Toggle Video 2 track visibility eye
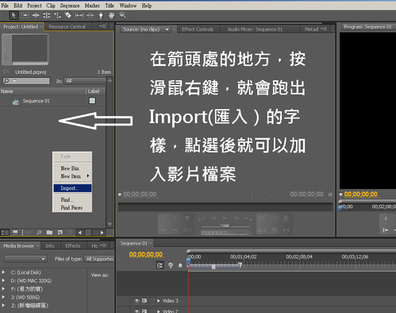This screenshot has height=313, width=396. click(x=137, y=311)
